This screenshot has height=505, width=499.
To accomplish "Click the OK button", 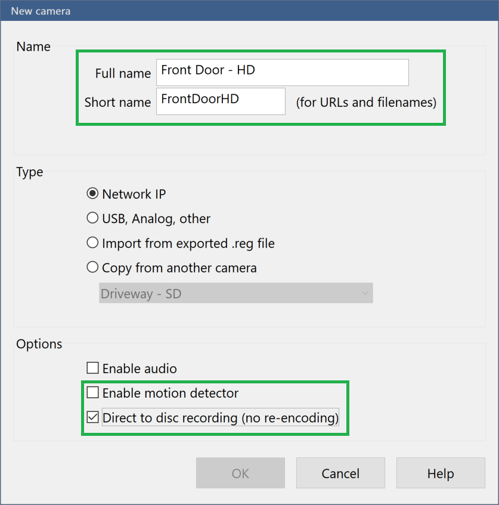I will pyautogui.click(x=240, y=473).
